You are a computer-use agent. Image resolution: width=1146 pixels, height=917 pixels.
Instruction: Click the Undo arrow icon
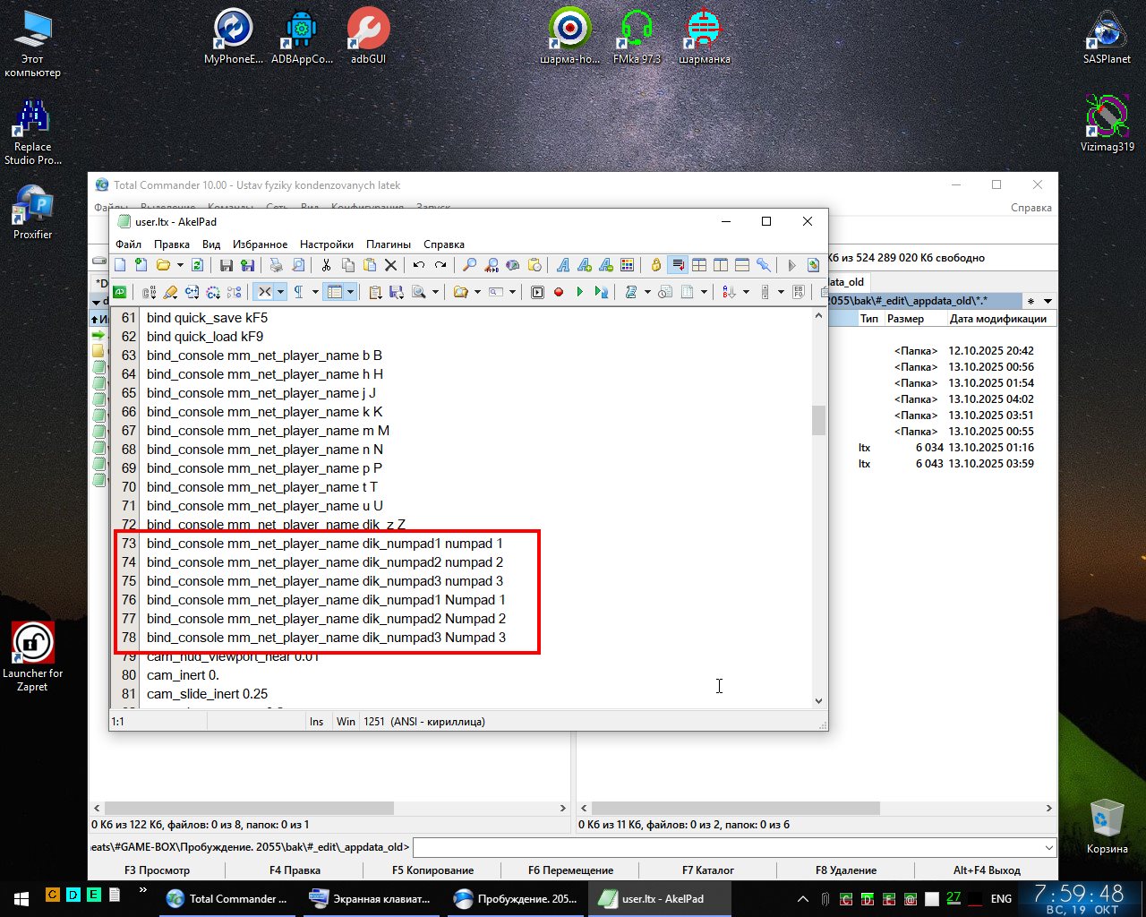pos(419,265)
